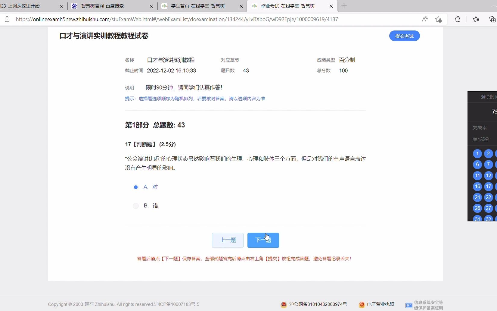
Task: Jump to question 22 in navigator
Action: pos(488,197)
